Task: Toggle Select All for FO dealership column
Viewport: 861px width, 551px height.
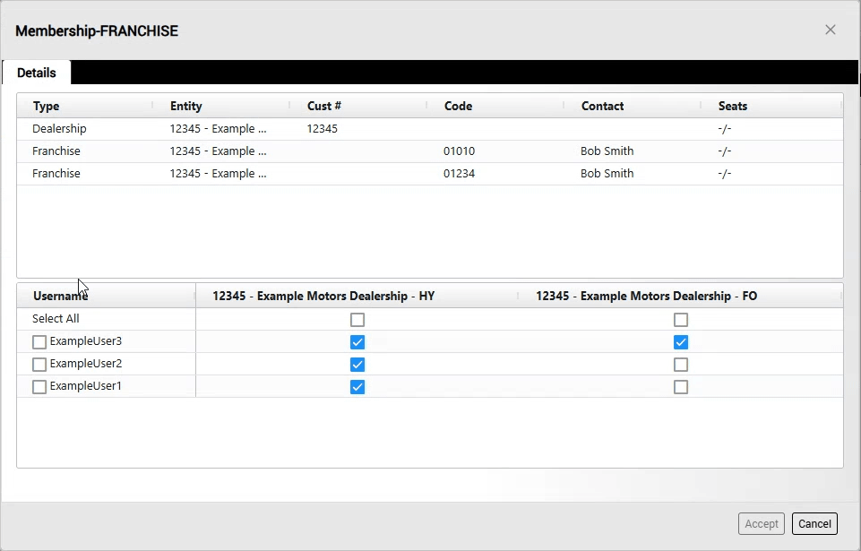Action: pos(681,320)
